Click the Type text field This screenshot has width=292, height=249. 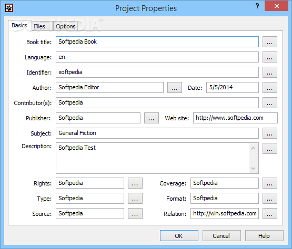(90, 198)
